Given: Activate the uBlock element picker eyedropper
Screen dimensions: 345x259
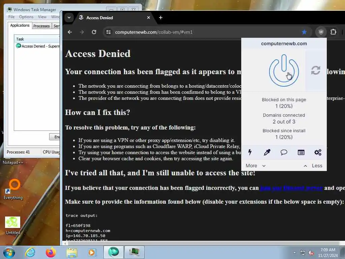Looking at the screenshot, I should tap(267, 152).
